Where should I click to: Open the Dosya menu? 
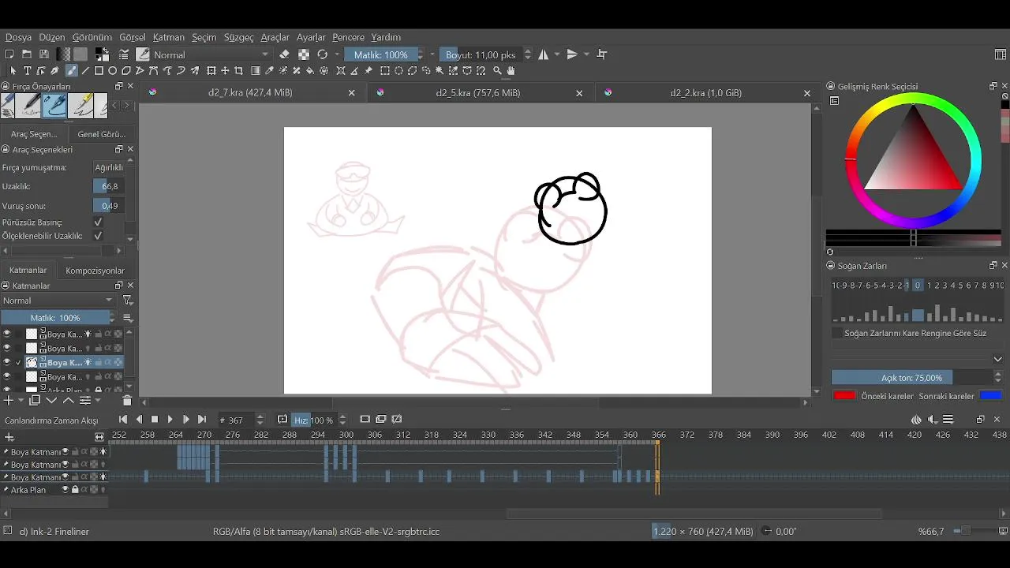pyautogui.click(x=19, y=37)
